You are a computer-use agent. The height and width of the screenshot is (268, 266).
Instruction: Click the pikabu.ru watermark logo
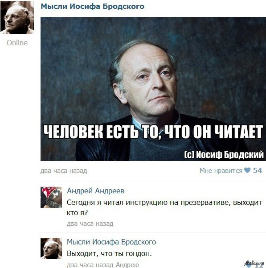(x=254, y=263)
